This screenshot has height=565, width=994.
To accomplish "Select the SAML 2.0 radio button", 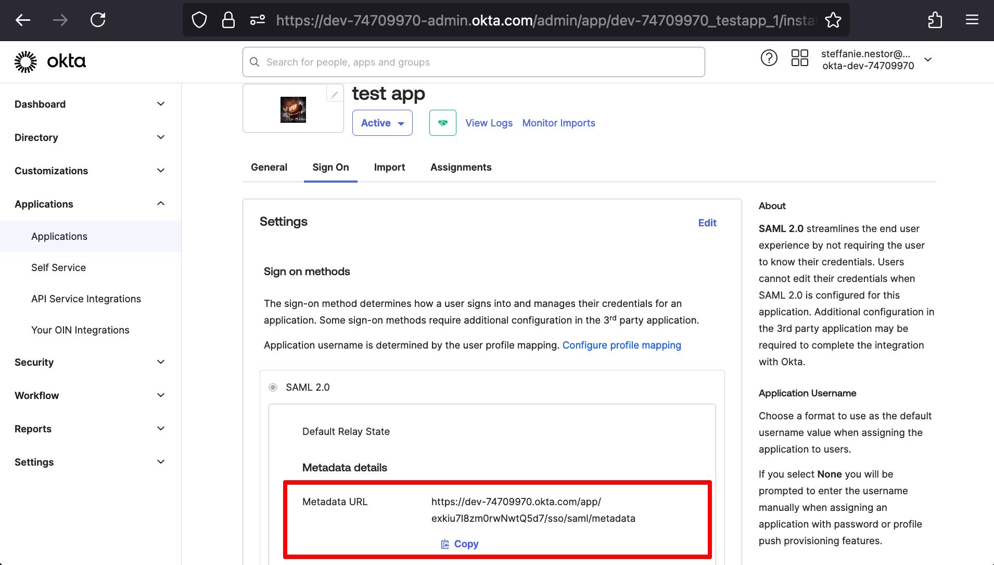I will click(x=273, y=387).
